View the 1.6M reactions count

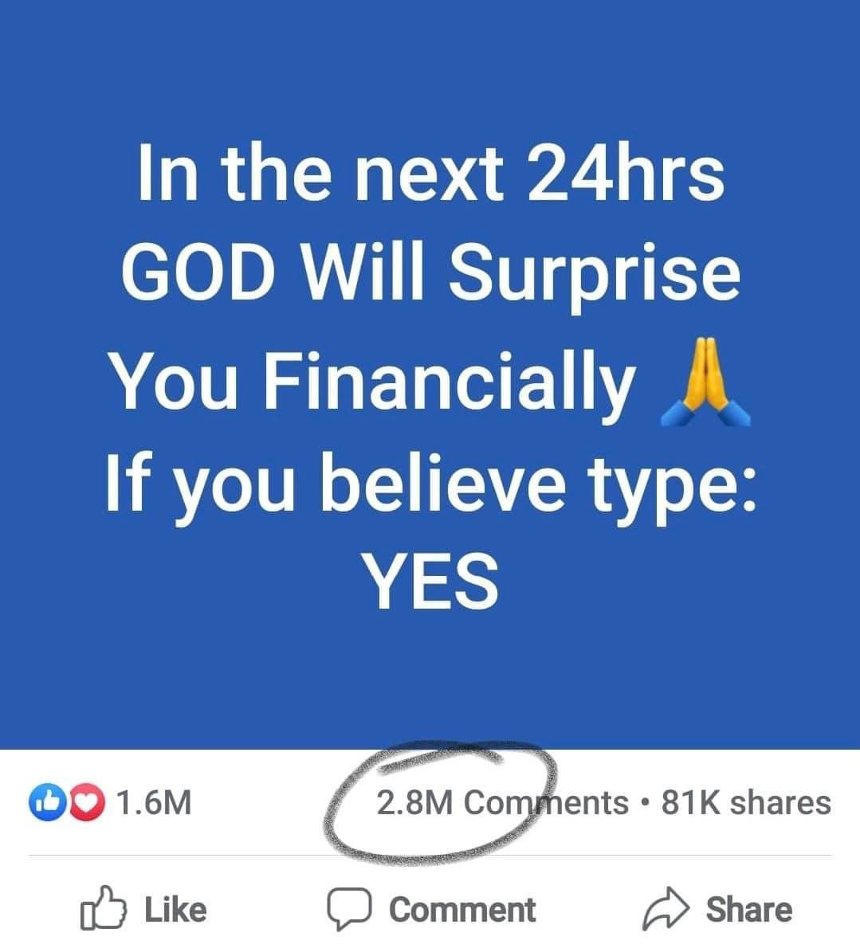coord(154,803)
